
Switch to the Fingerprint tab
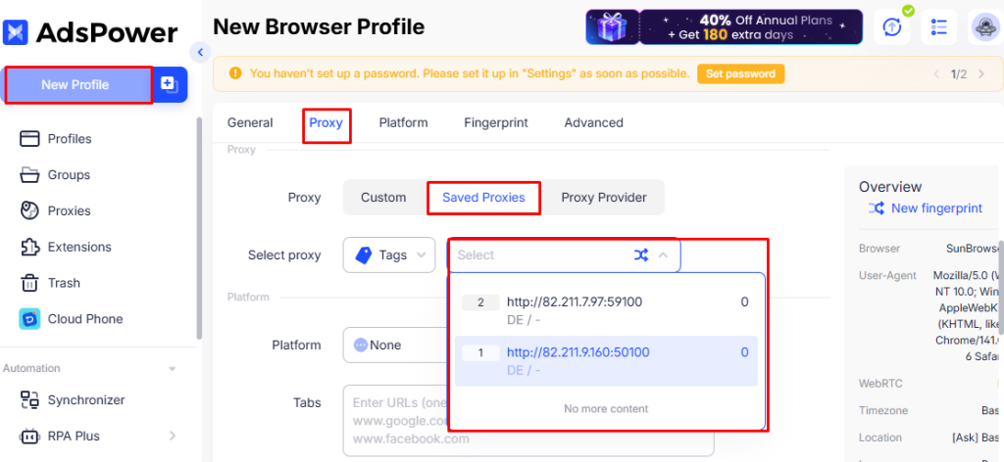pyautogui.click(x=496, y=122)
